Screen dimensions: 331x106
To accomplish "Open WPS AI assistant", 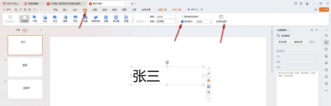I will (193, 9).
